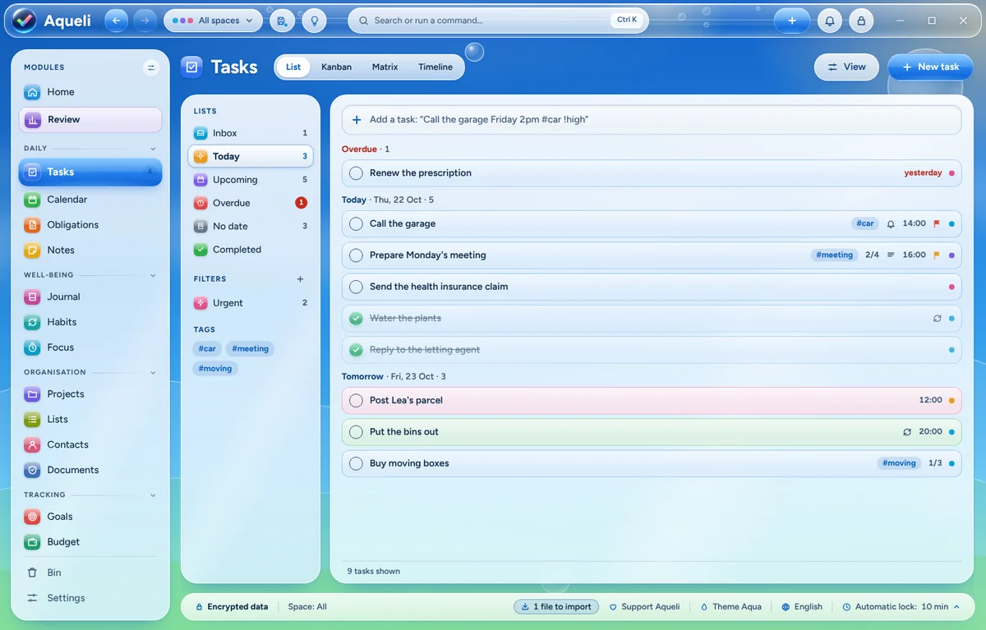
Task: Click the red flag on Call the garage
Action: [x=937, y=224]
